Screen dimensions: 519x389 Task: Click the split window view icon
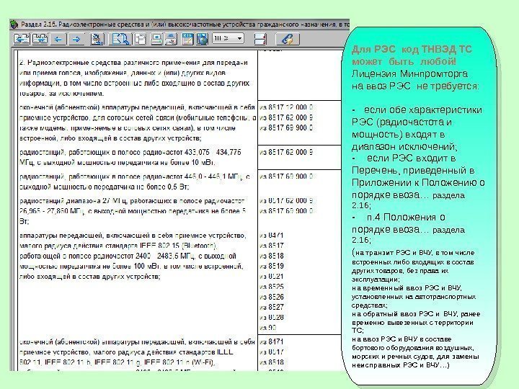point(260,39)
